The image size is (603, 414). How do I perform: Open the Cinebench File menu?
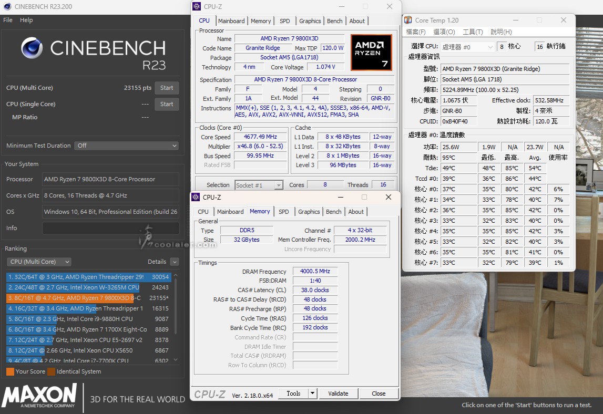[8, 20]
